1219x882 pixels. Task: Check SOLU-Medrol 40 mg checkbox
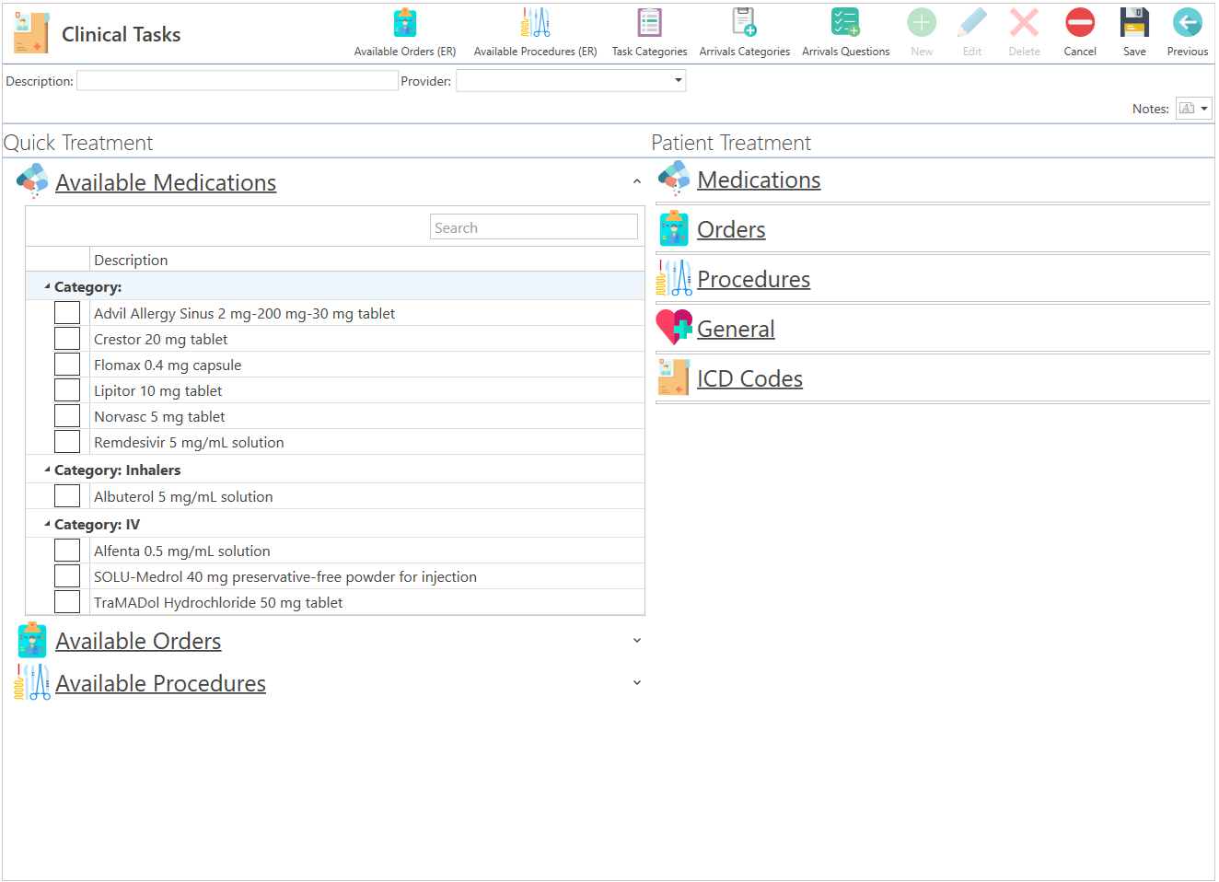pos(67,576)
